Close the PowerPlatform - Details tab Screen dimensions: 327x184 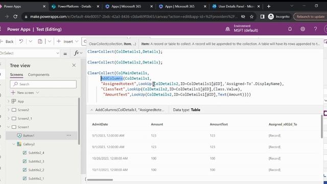(x=98, y=7)
